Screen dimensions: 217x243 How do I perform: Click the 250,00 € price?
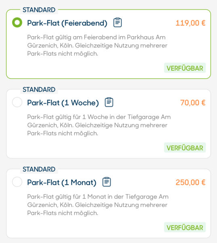[x=190, y=182]
